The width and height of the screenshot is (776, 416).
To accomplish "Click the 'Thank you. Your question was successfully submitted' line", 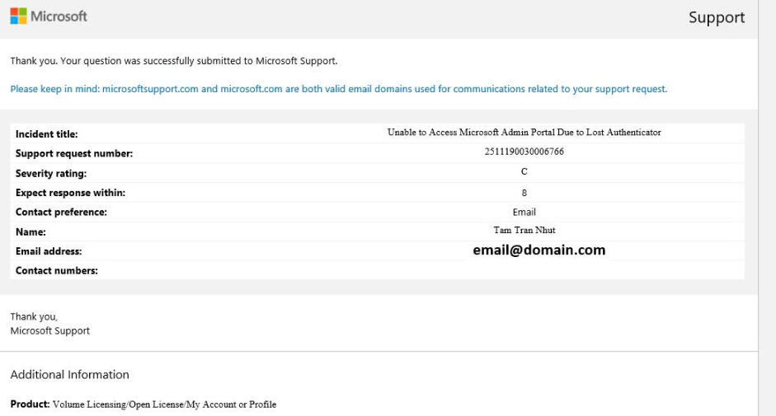I will tap(174, 61).
